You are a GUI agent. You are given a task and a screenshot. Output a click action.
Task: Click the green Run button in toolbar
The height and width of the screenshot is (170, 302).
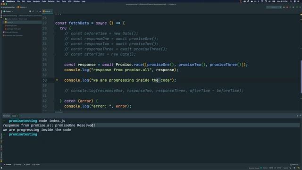[x=284, y=7]
